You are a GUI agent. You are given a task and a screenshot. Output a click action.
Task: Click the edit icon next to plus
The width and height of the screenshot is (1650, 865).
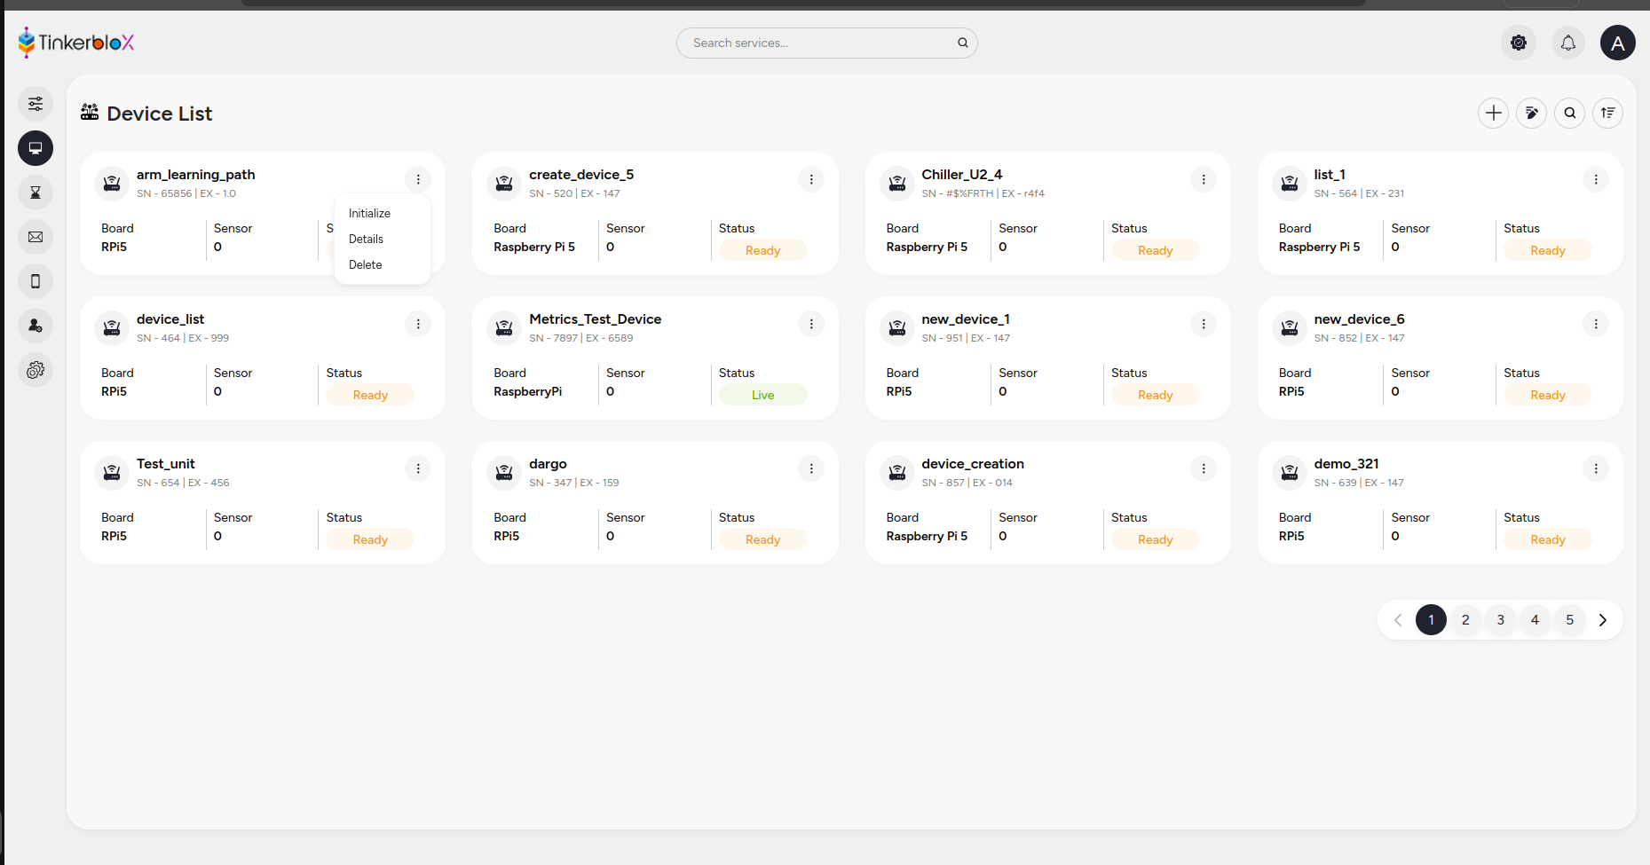[x=1532, y=113]
